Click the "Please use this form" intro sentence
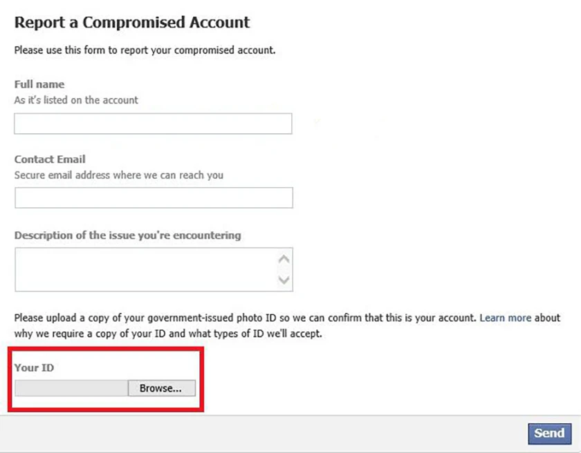This screenshot has height=453, width=581. pos(145,50)
